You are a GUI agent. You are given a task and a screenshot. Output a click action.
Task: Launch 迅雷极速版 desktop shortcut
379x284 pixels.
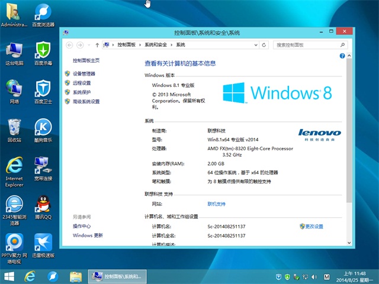(43, 245)
